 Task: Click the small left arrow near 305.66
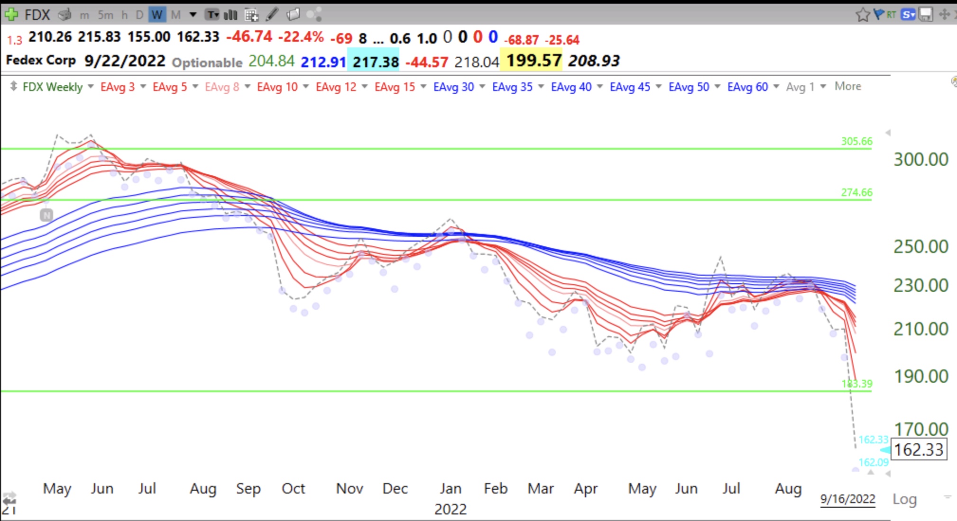pos(888,133)
